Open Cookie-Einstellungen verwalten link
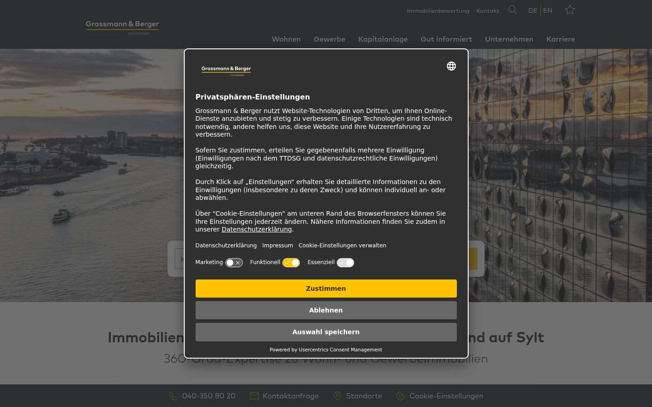652x407 pixels. [342, 246]
